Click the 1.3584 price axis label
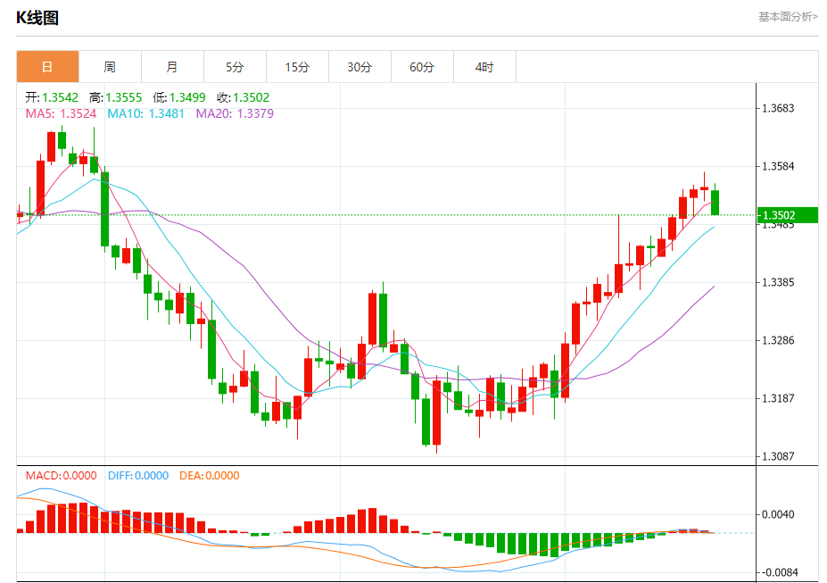This screenshot has width=827, height=583. coord(778,166)
